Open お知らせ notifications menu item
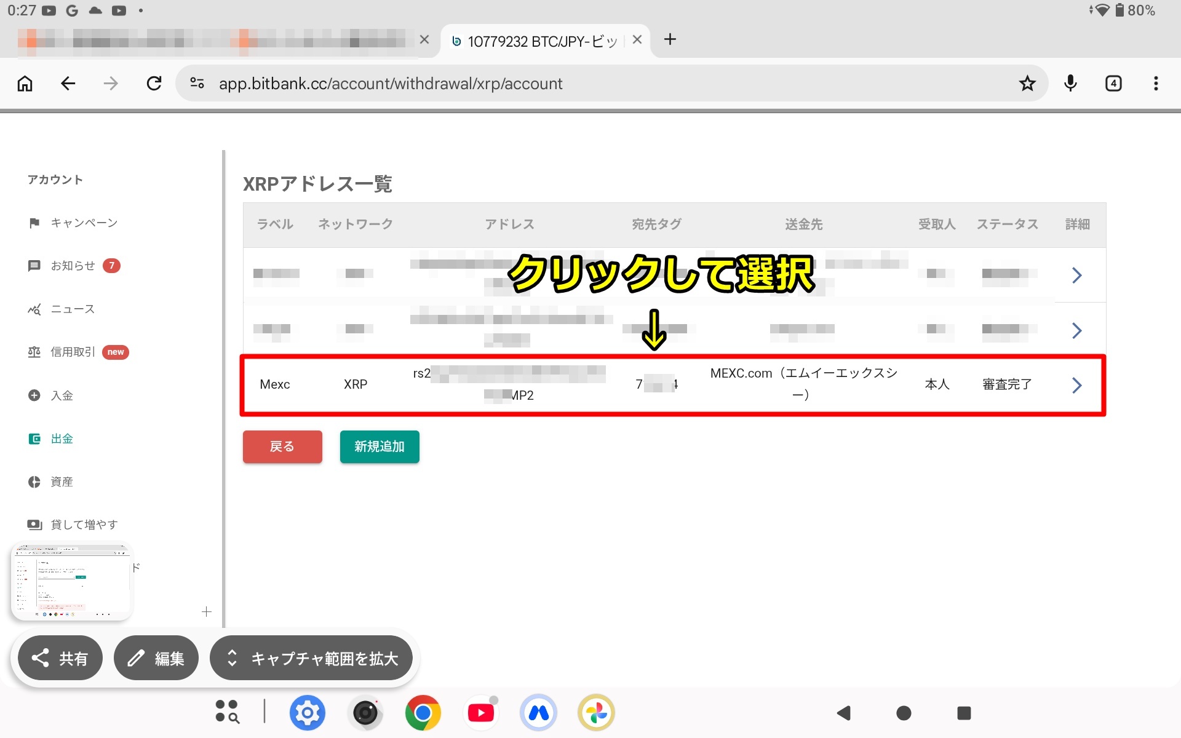The height and width of the screenshot is (738, 1181). [73, 266]
